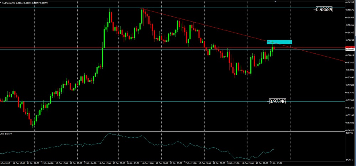Click the 0.97580 price axis label
Image resolution: width=356 pixels, height=166 pixels.
(350, 85)
